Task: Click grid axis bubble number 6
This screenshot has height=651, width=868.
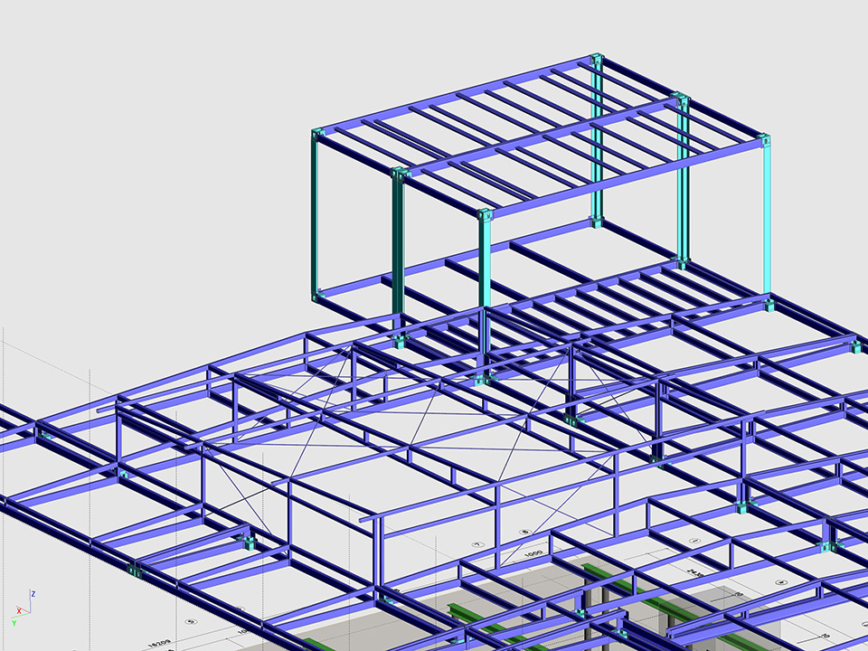Action: point(524,531)
